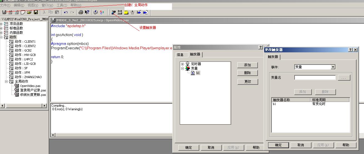Click the 定时器 lightbulb icon in trigger tree
Screen dimensions: 364x154
pos(188,64)
